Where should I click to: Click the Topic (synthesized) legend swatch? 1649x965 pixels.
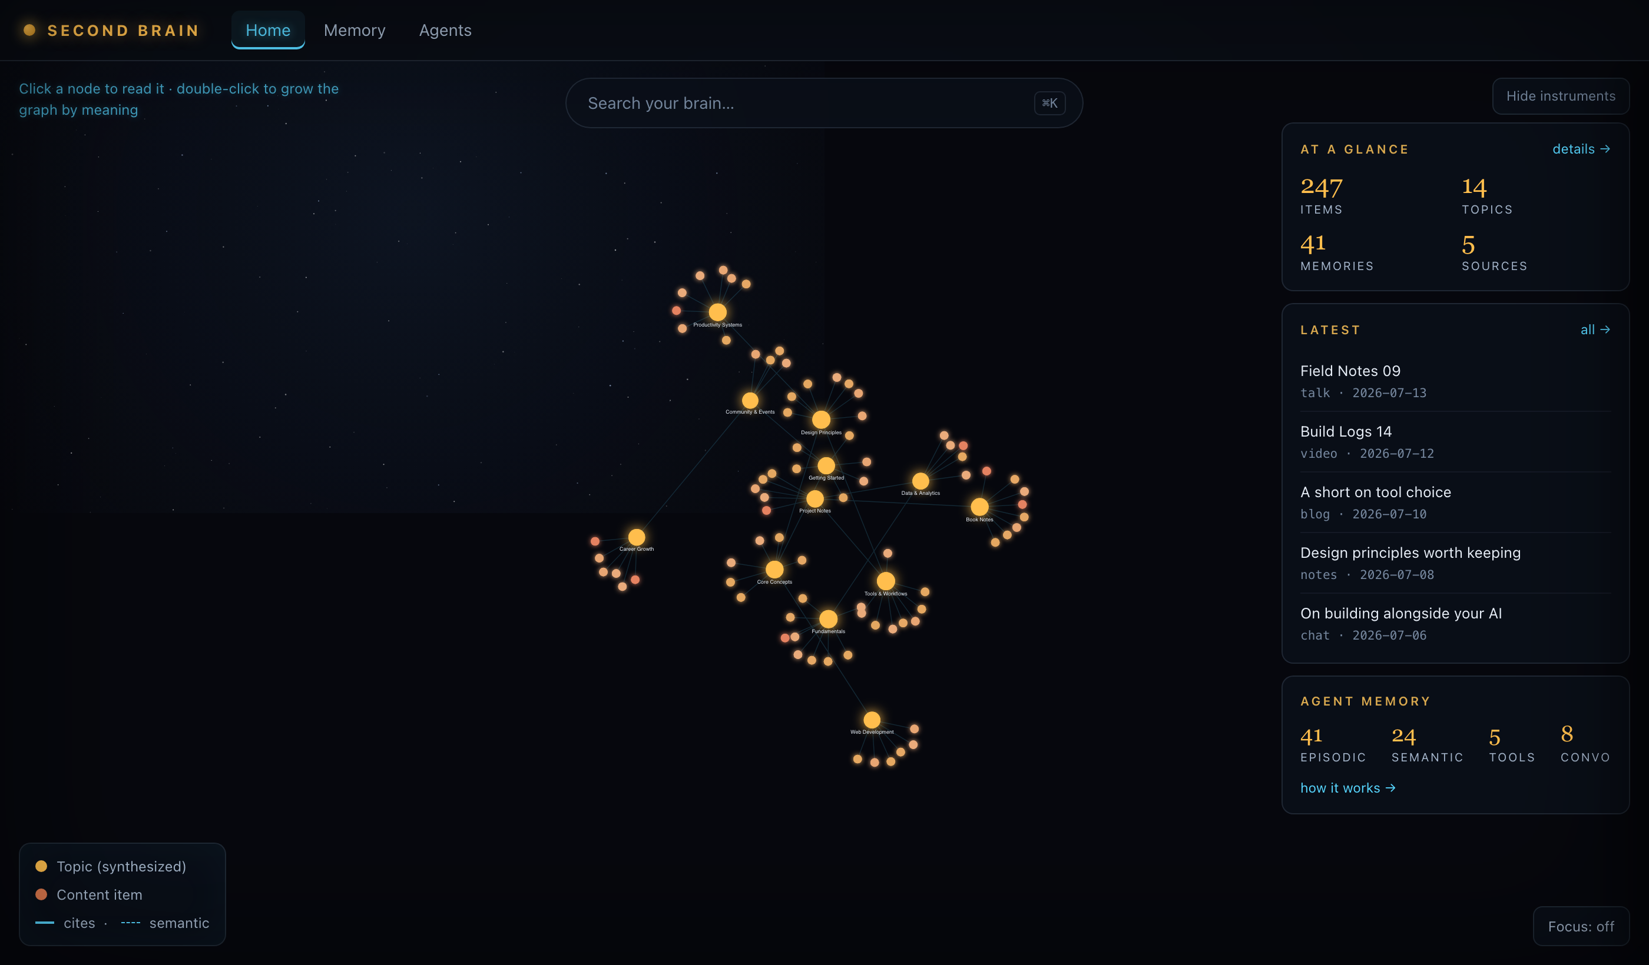[x=41, y=866]
